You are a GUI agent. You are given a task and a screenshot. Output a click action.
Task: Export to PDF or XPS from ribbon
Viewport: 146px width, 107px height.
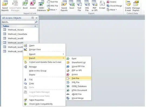click(95, 6)
